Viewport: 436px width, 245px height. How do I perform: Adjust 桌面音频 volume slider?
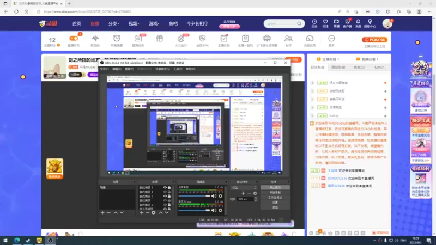(x=194, y=196)
